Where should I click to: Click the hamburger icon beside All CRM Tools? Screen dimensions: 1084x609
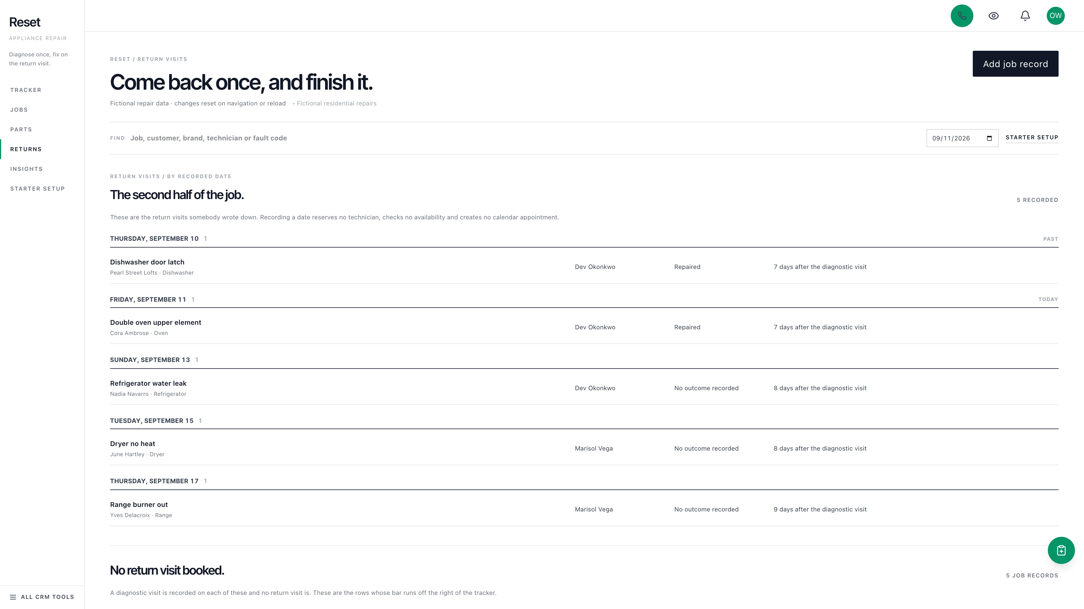pyautogui.click(x=13, y=597)
